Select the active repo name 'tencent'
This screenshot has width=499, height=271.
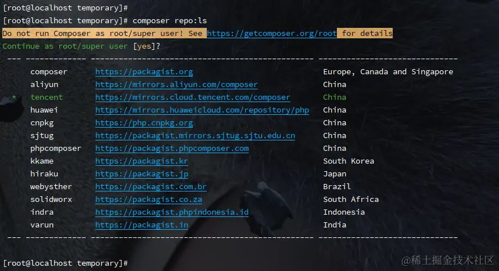(x=46, y=97)
